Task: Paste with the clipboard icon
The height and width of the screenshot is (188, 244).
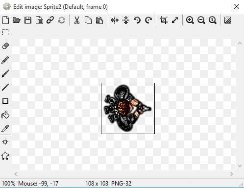Action: [x=99, y=20]
